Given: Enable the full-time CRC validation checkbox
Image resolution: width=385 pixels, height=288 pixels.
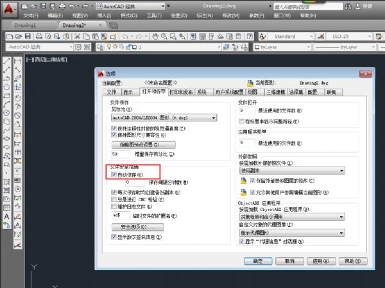Looking at the screenshot, I should [x=114, y=199].
